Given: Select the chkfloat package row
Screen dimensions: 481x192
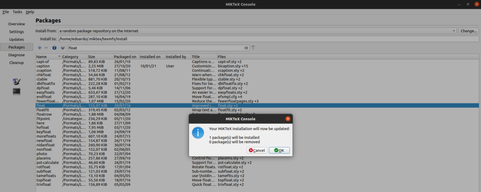Looking at the screenshot, I should [x=257, y=74].
